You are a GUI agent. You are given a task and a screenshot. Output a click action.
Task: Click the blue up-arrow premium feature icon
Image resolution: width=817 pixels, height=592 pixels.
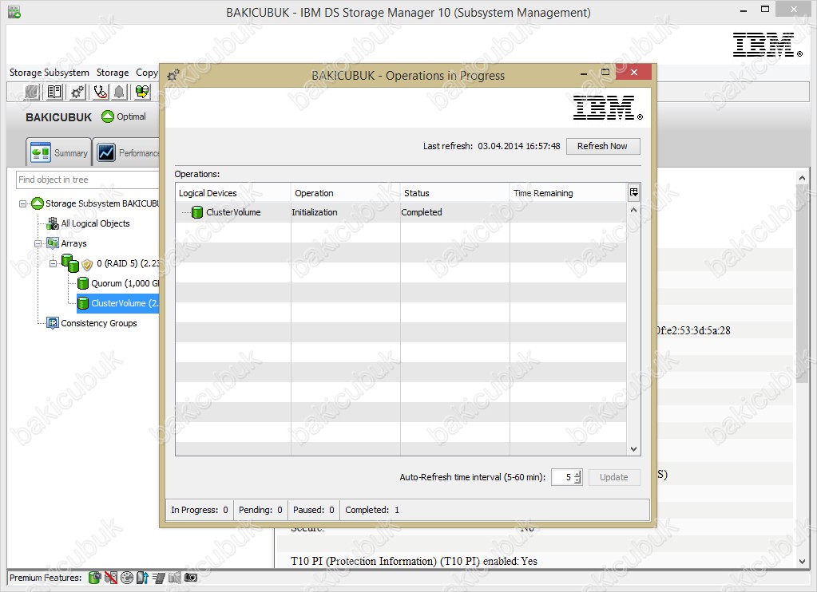[x=142, y=578]
